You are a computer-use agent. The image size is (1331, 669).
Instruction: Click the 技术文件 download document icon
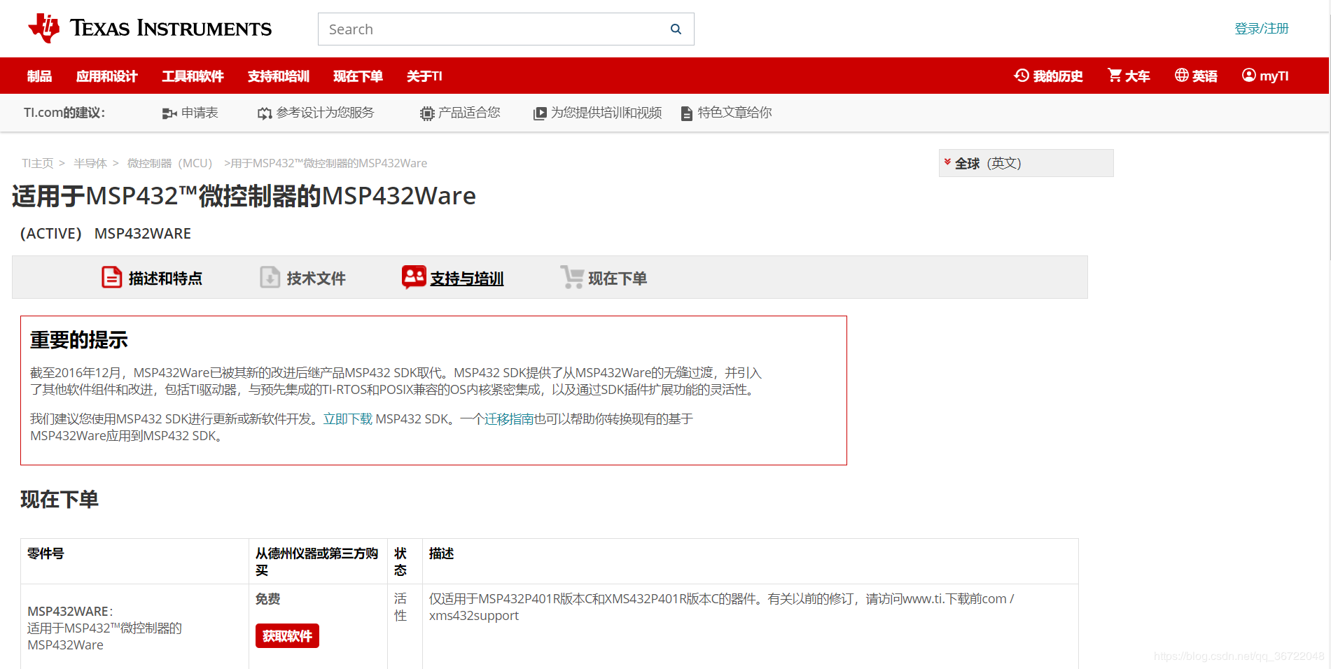270,277
